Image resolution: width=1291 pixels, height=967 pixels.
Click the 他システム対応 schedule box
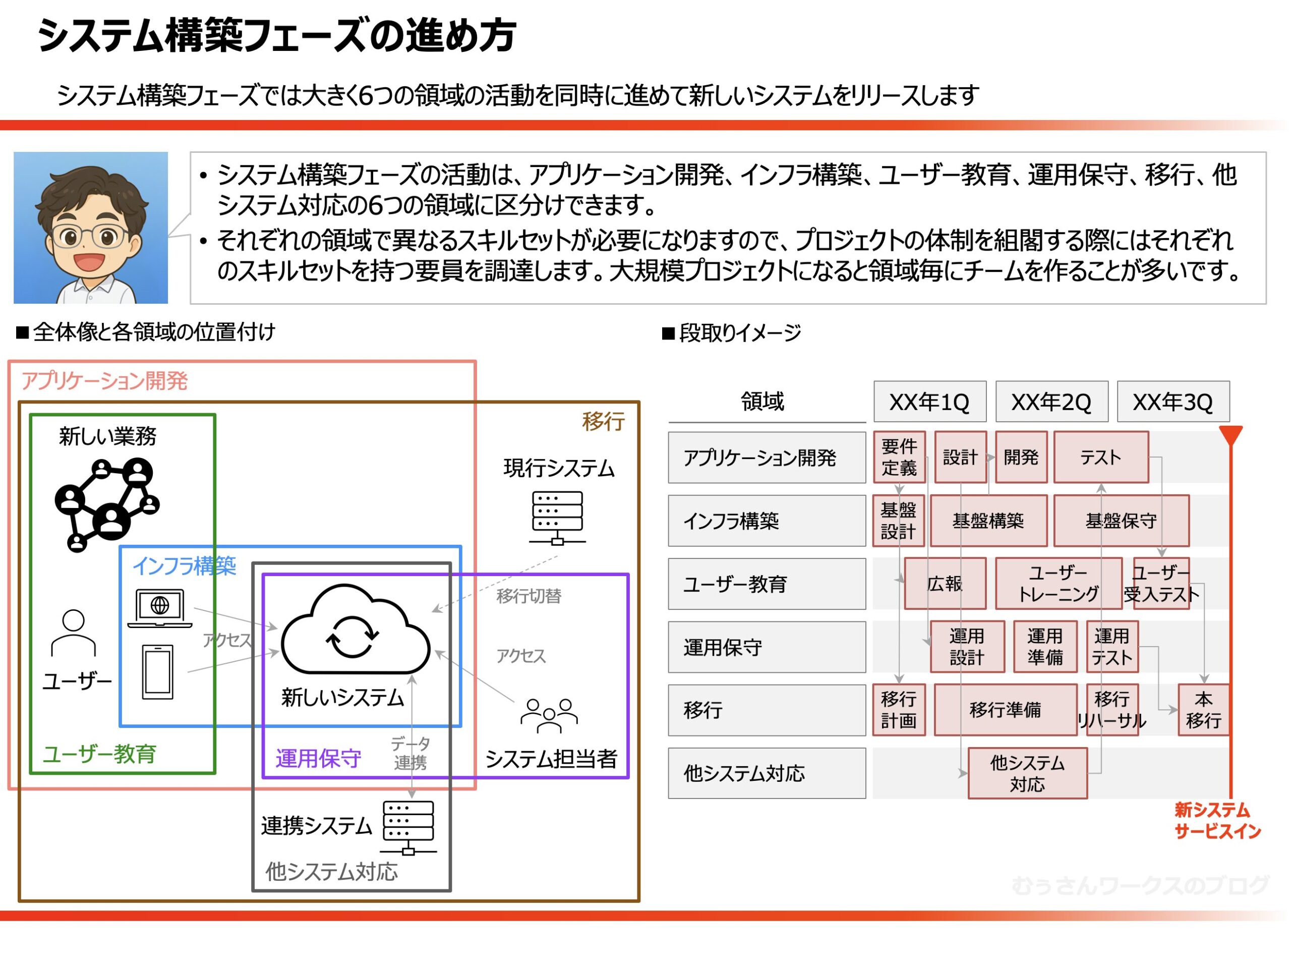tap(1027, 773)
